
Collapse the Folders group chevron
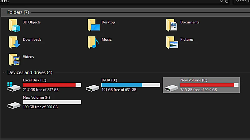(x=4, y=12)
